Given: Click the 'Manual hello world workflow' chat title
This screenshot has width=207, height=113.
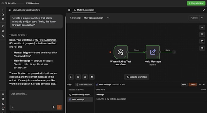Looking at the screenshot, I should click(26, 10).
